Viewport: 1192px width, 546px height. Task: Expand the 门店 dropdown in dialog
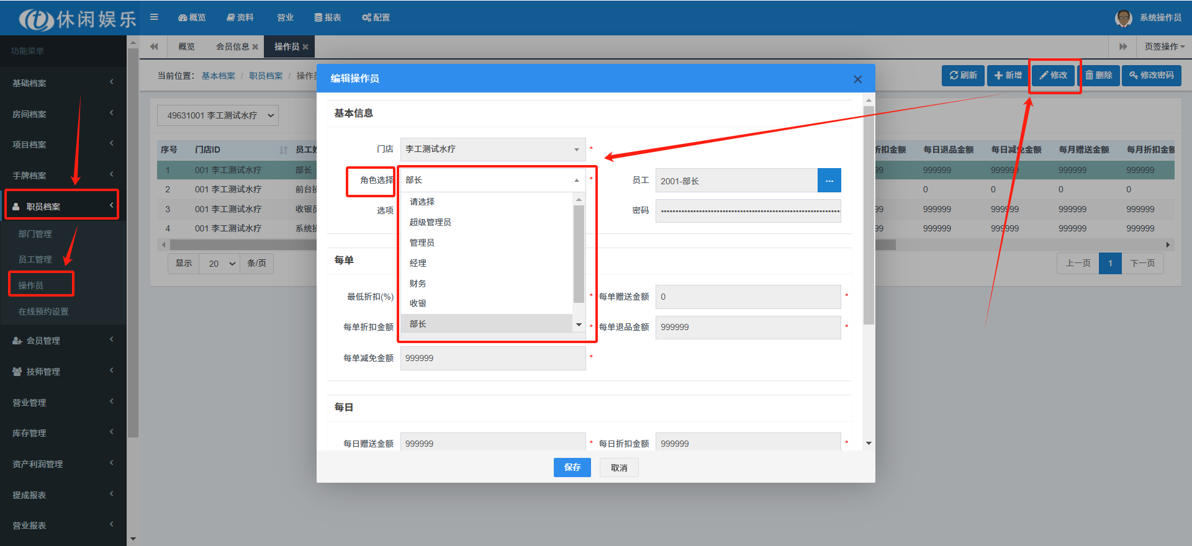tap(492, 150)
